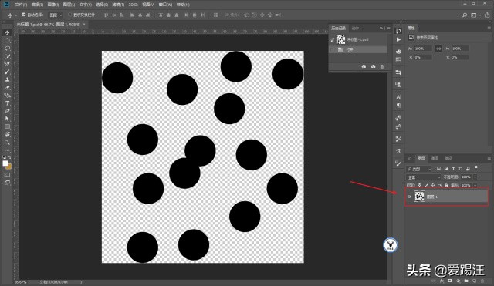Select the Horizontal Type tool

(7, 103)
